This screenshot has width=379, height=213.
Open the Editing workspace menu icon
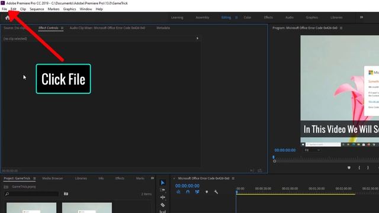(236, 17)
